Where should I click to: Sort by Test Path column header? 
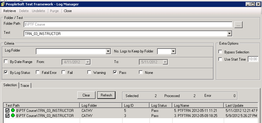point(42,106)
